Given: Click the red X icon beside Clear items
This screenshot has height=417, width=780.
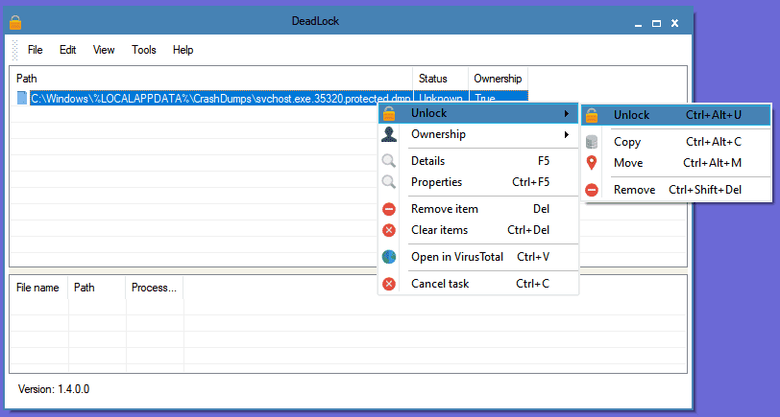Looking at the screenshot, I should click(389, 230).
